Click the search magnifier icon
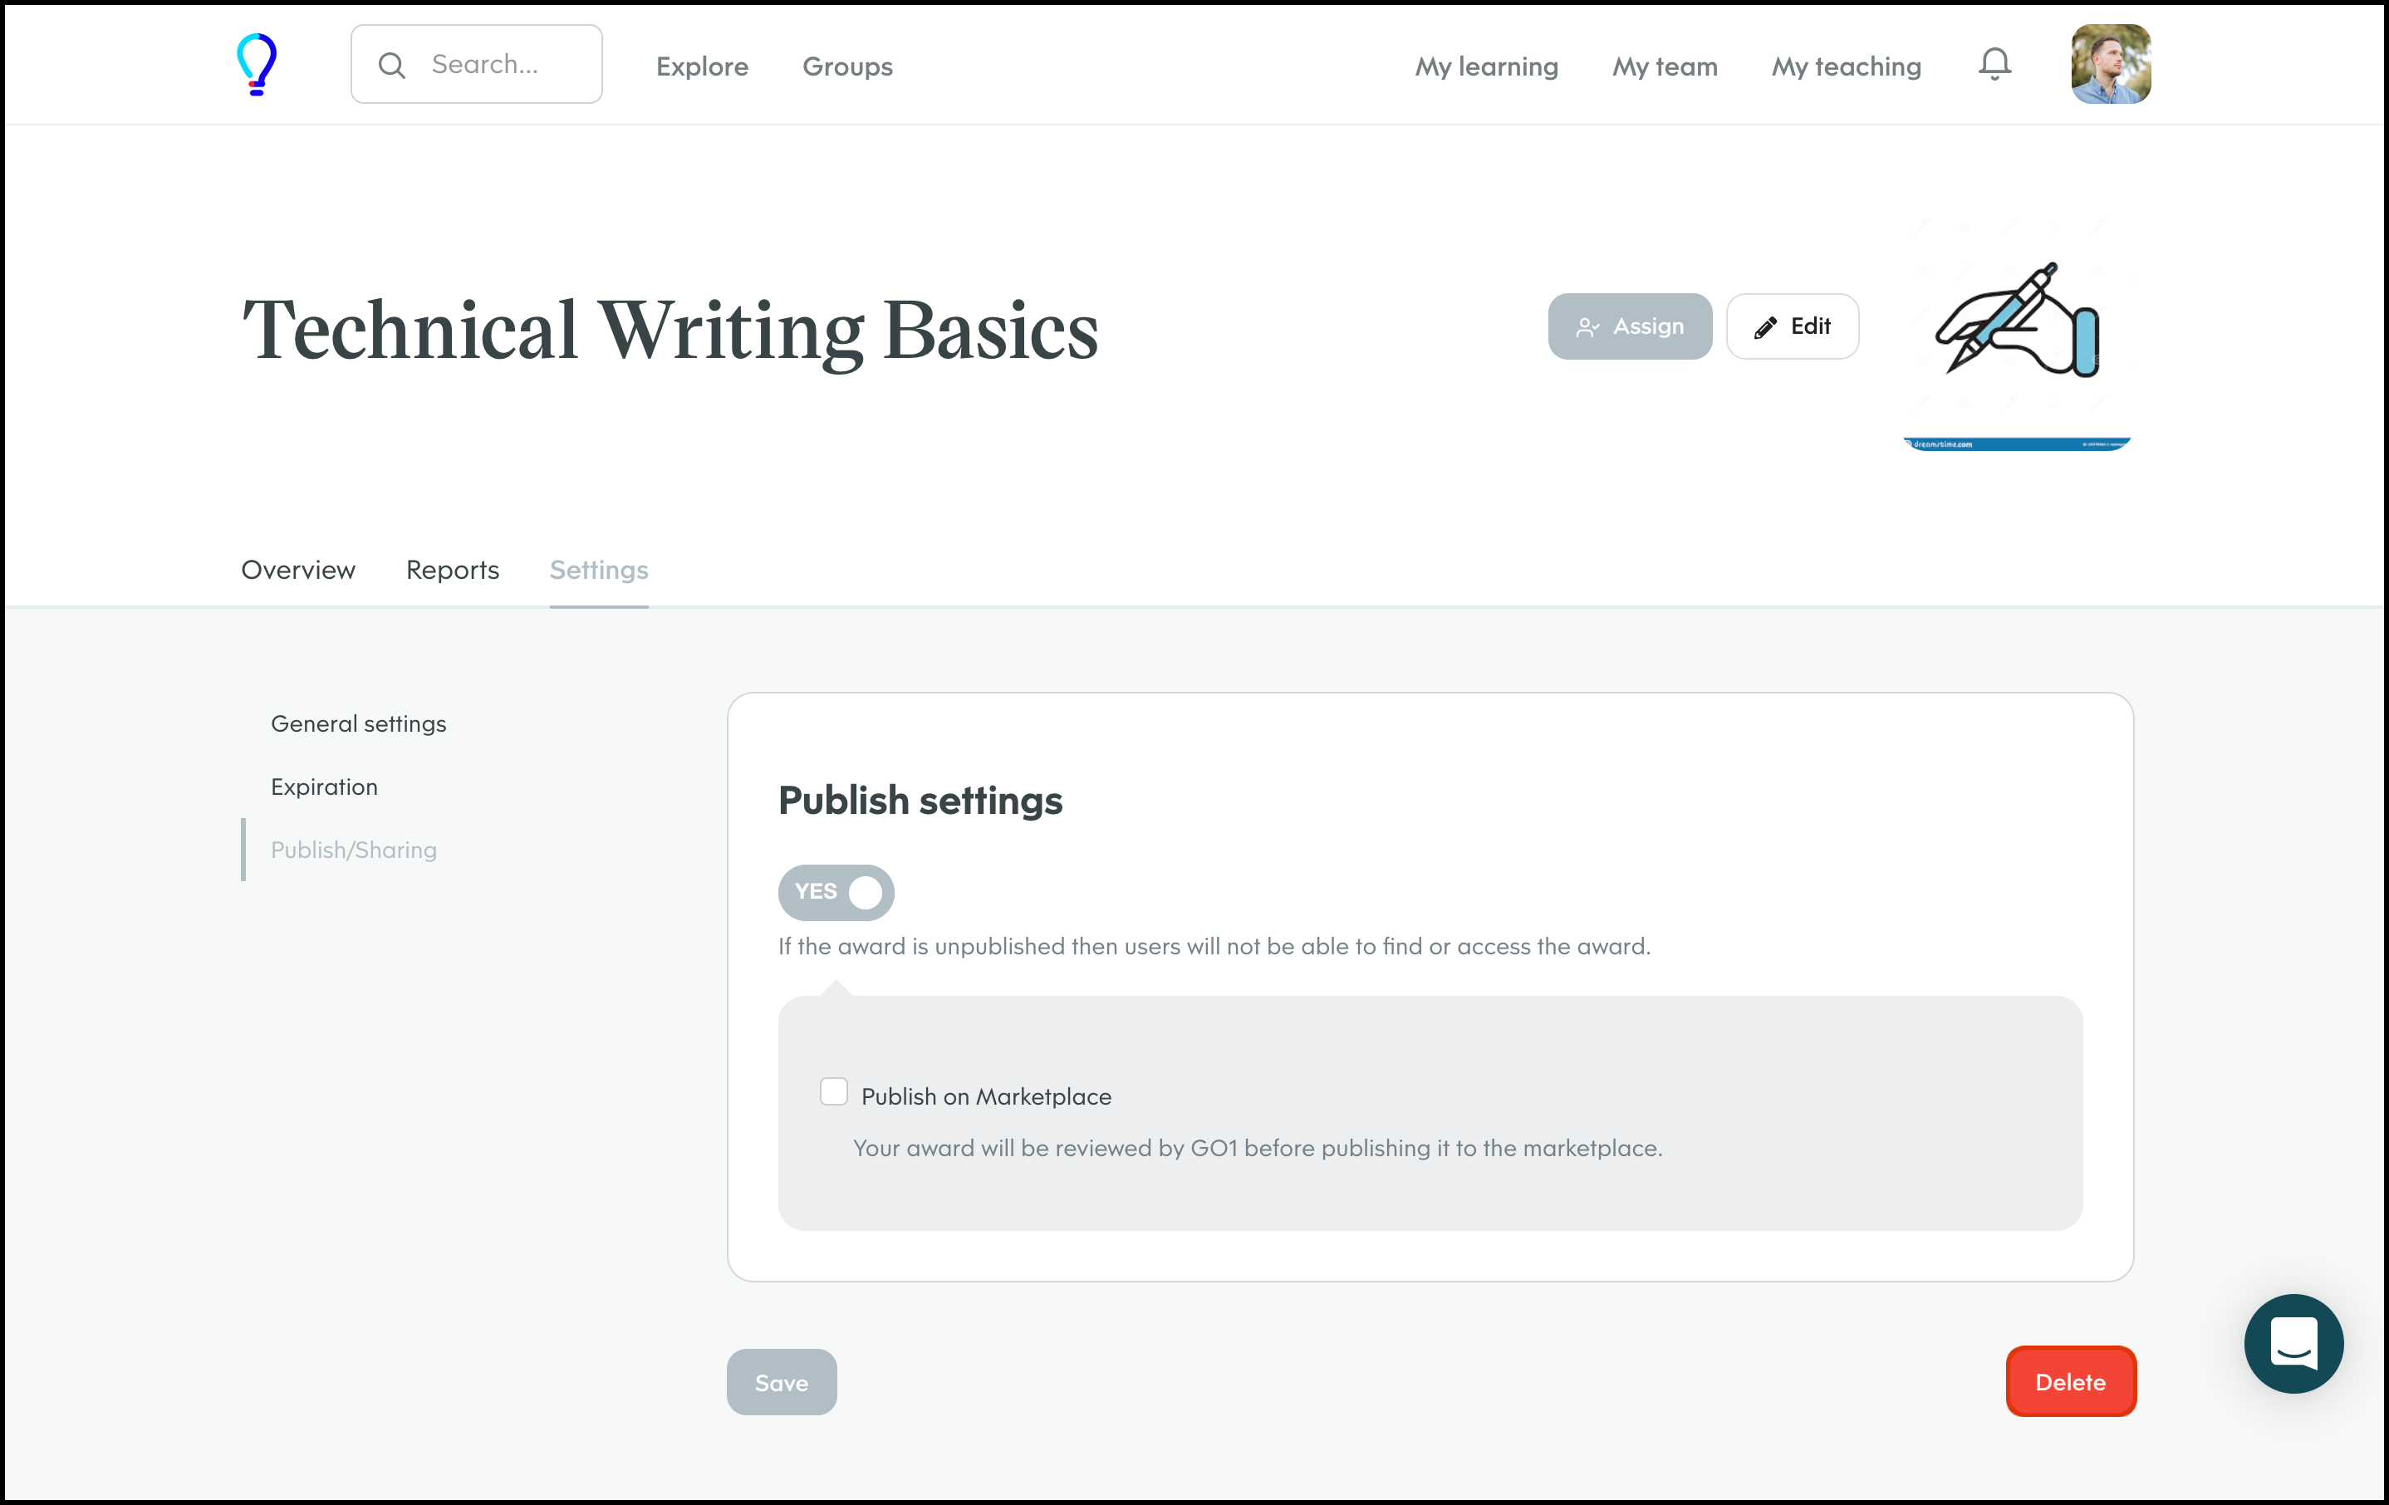2389x1505 pixels. [393, 66]
